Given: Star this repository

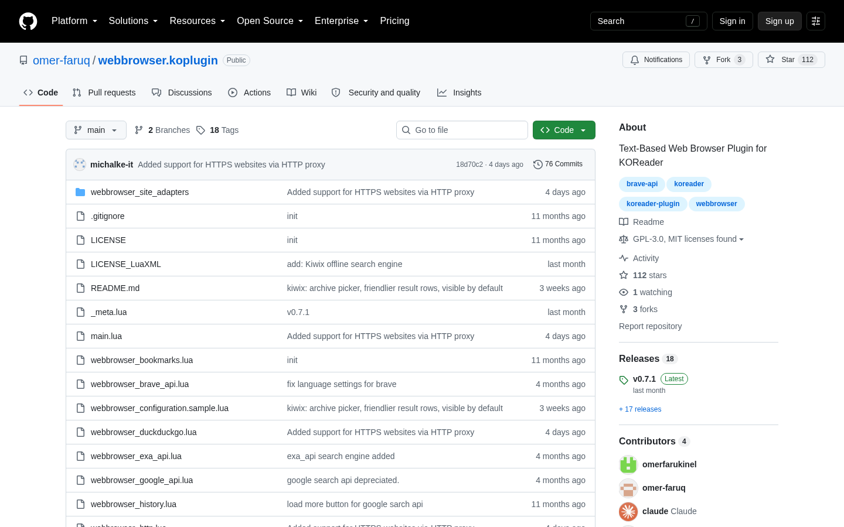Looking at the screenshot, I should tap(791, 60).
